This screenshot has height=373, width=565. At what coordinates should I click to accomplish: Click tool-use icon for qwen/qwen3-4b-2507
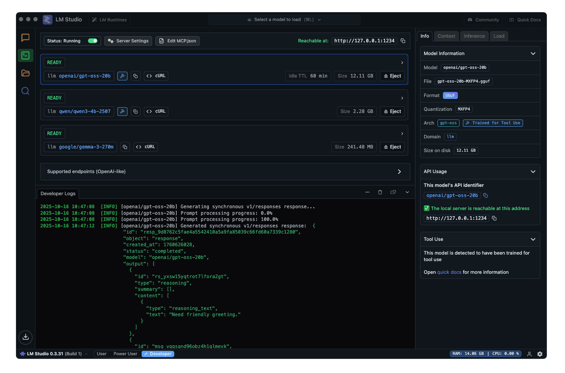click(x=122, y=112)
